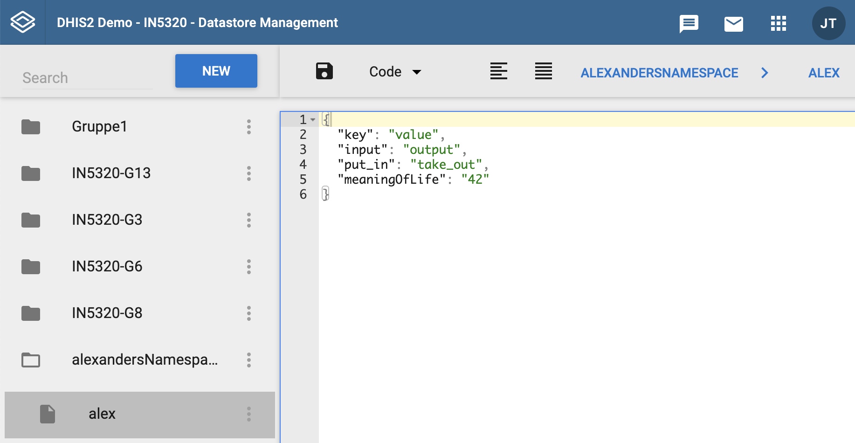Image resolution: width=855 pixels, height=443 pixels.
Task: Open IN5320-G13 options menu (three dots)
Action: coord(249,173)
